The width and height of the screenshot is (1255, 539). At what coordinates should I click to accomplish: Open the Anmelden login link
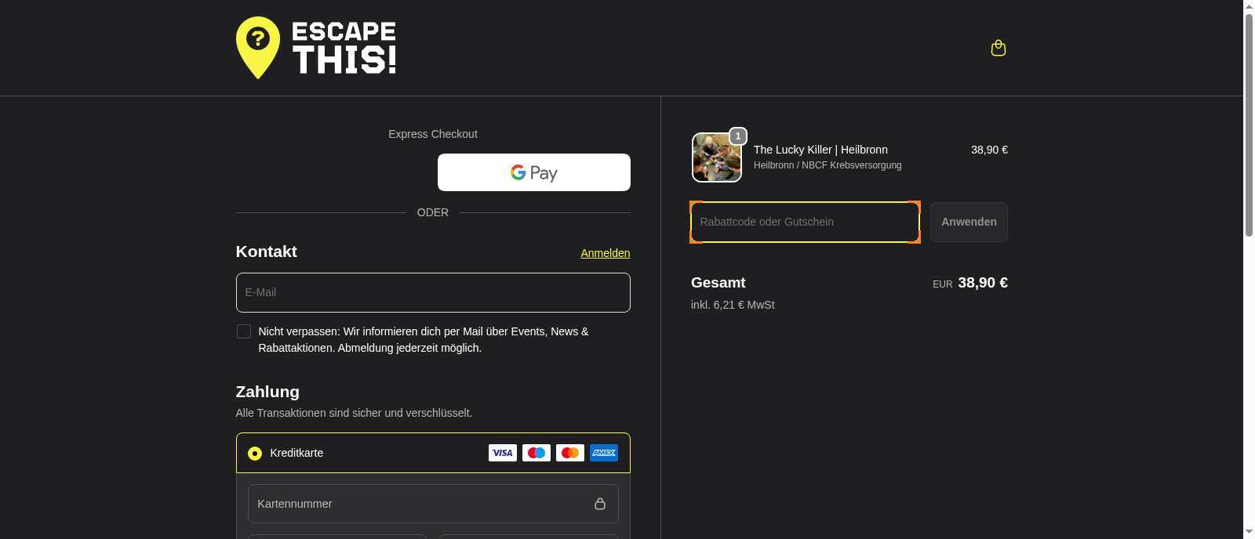pos(606,253)
